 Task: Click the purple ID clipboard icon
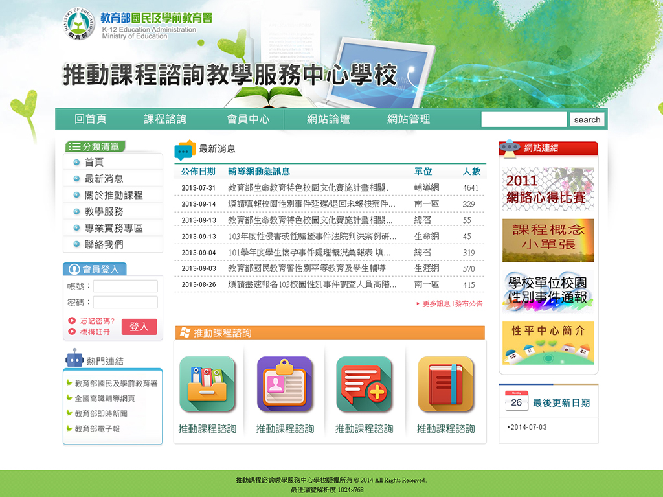(285, 384)
